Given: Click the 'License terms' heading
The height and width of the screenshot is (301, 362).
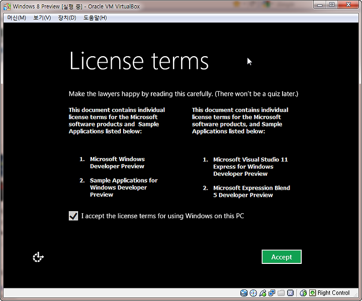Looking at the screenshot, I should (139, 61).
